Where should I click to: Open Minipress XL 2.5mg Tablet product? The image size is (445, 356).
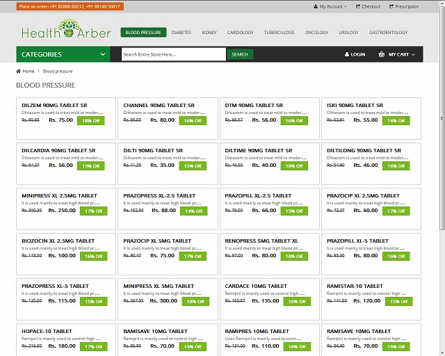pyautogui.click(x=59, y=195)
